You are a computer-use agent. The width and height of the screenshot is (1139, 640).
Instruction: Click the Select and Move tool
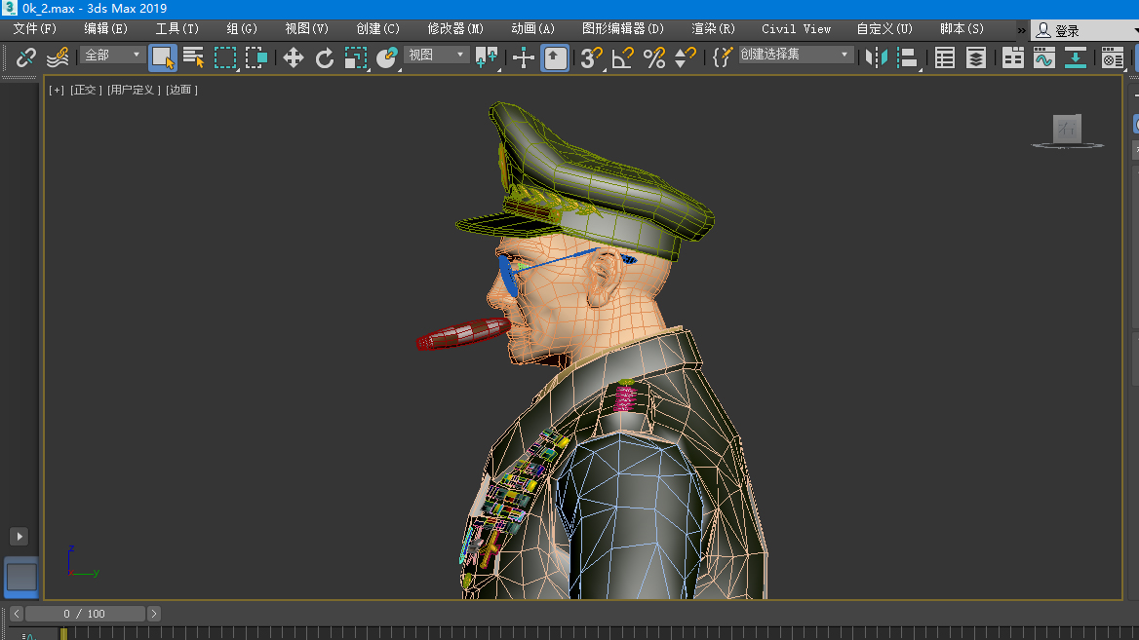coord(294,57)
